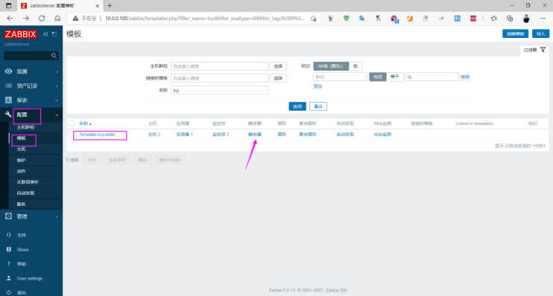The width and height of the screenshot is (553, 296).
Task: Select the 或 (Or) tag evaluation toggle
Action: point(355,66)
